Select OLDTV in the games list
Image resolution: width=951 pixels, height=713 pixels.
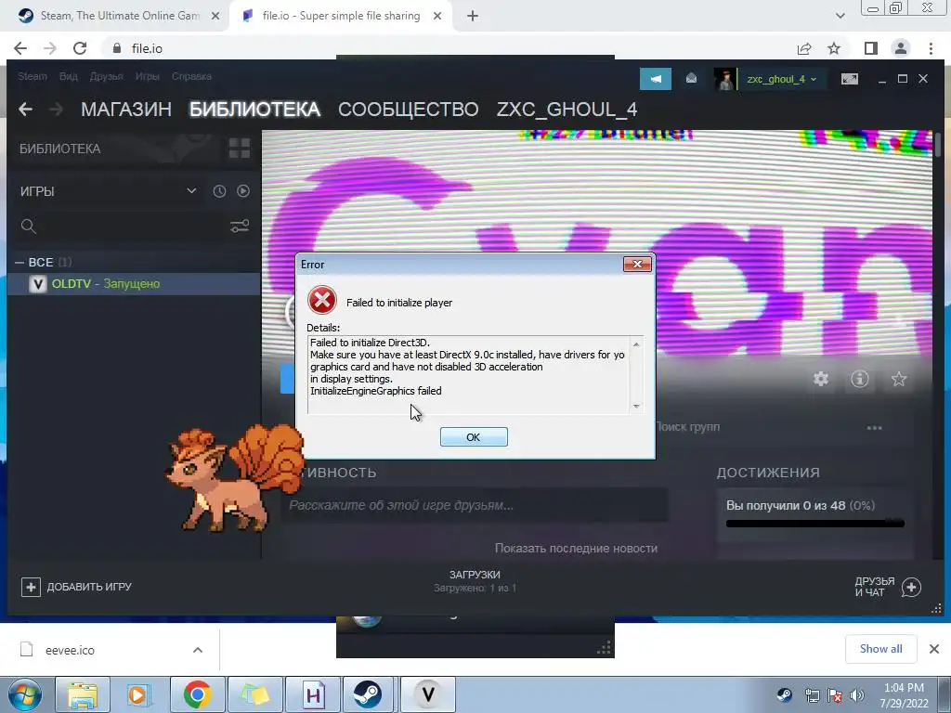coord(134,284)
